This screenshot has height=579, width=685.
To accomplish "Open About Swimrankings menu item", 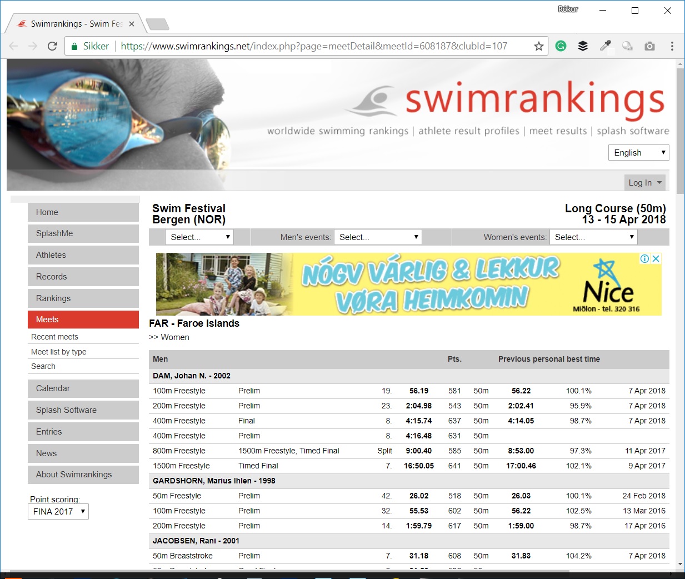I will [83, 475].
